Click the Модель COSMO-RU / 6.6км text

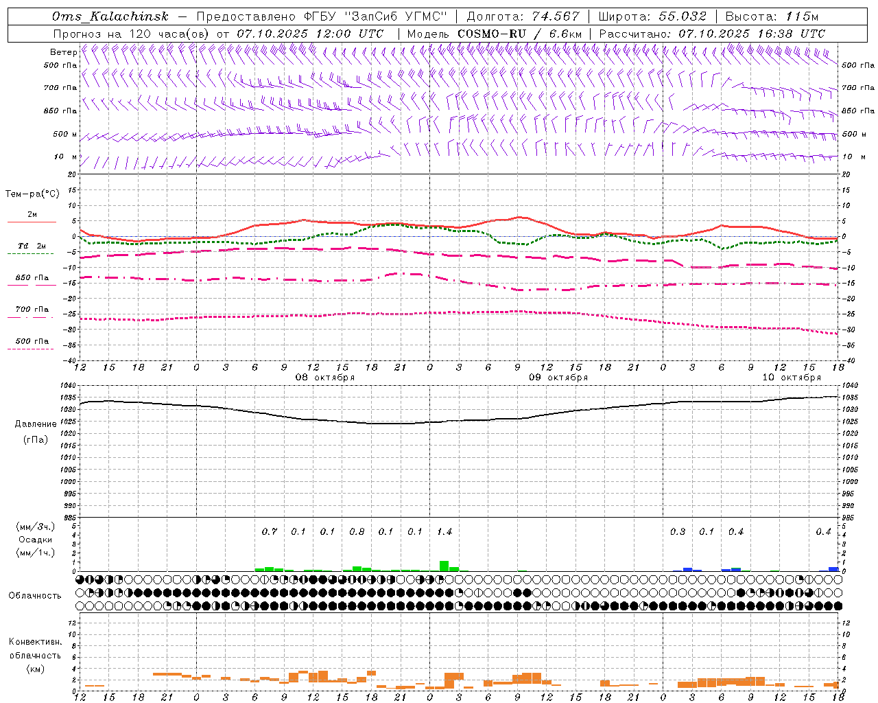[x=495, y=34]
